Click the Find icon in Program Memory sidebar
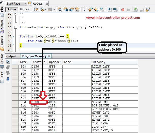 [8, 62]
